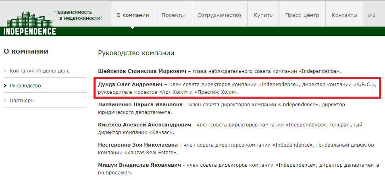Image resolution: width=385 pixels, height=180 pixels.
Task: Click the heading Руководство компании
Action: [136, 53]
